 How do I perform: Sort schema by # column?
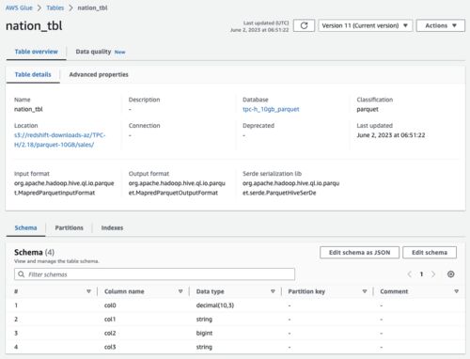pos(88,291)
